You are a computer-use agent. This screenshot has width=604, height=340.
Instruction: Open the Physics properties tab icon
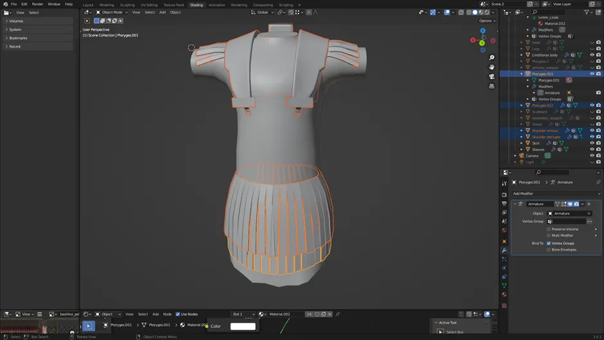504,268
